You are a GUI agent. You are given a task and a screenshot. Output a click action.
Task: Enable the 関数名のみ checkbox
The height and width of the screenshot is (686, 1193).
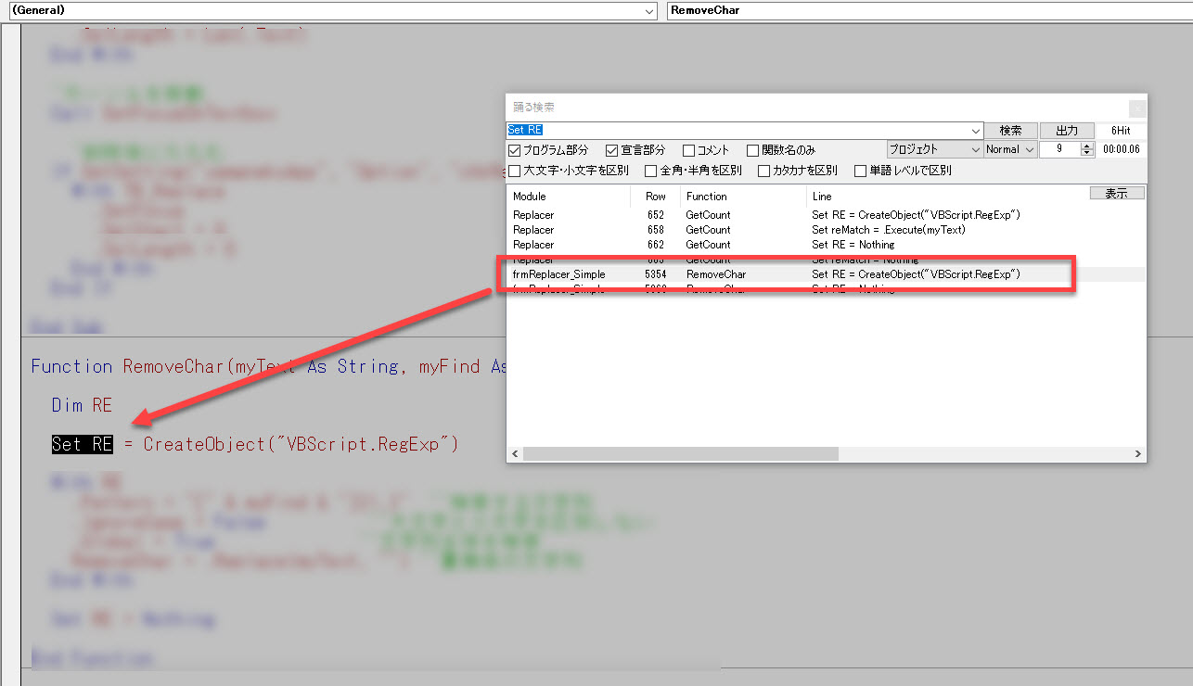(x=753, y=150)
